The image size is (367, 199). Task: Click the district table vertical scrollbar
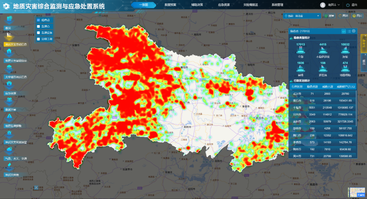point(356,108)
